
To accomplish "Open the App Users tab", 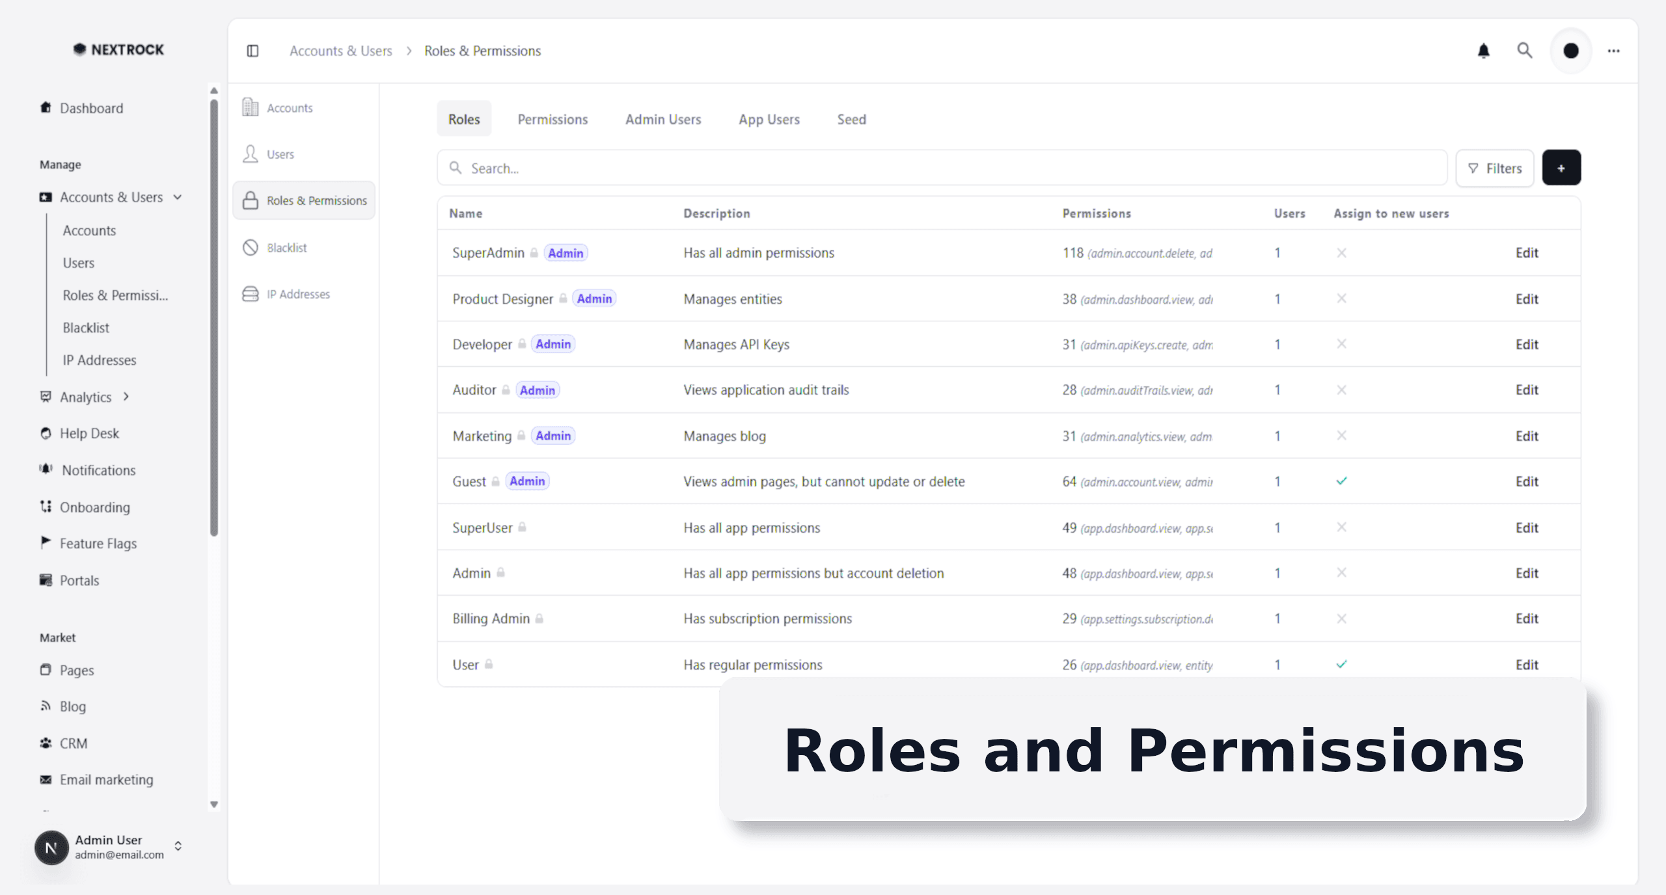I will (x=769, y=119).
